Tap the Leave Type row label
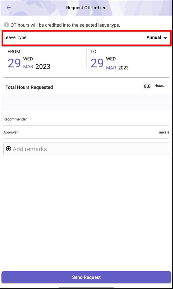 point(15,37)
